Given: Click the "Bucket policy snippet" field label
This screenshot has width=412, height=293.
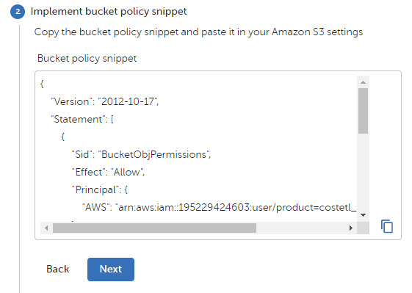Looking at the screenshot, I should (87, 58).
